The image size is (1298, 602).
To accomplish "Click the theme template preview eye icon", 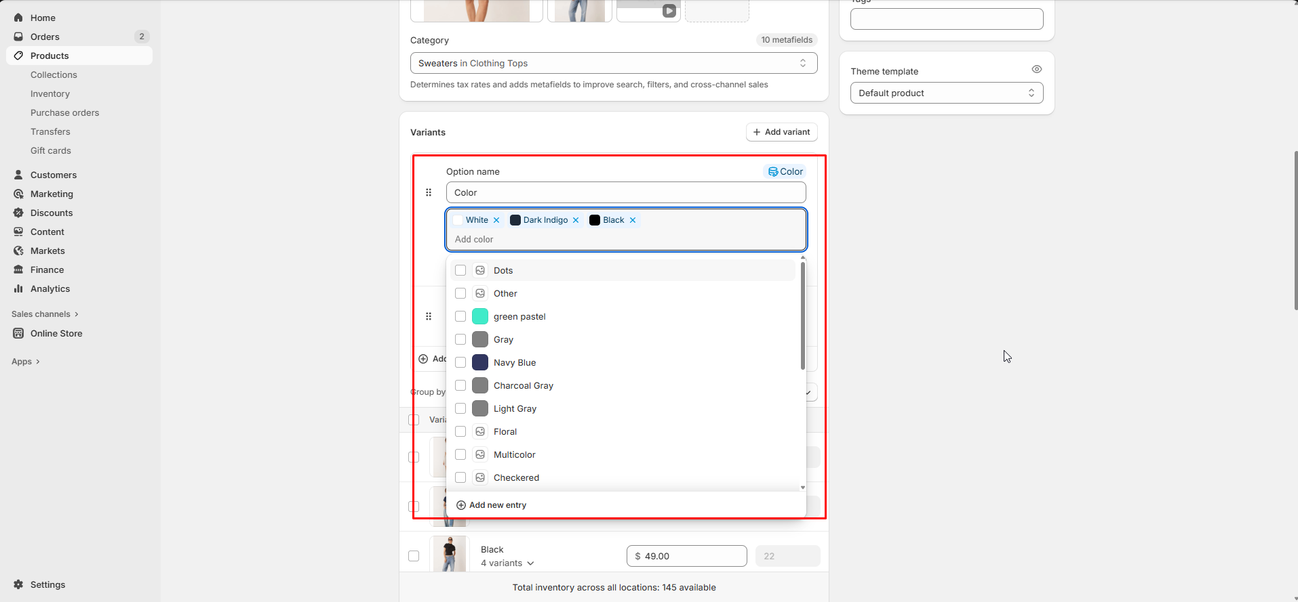I will (x=1036, y=69).
